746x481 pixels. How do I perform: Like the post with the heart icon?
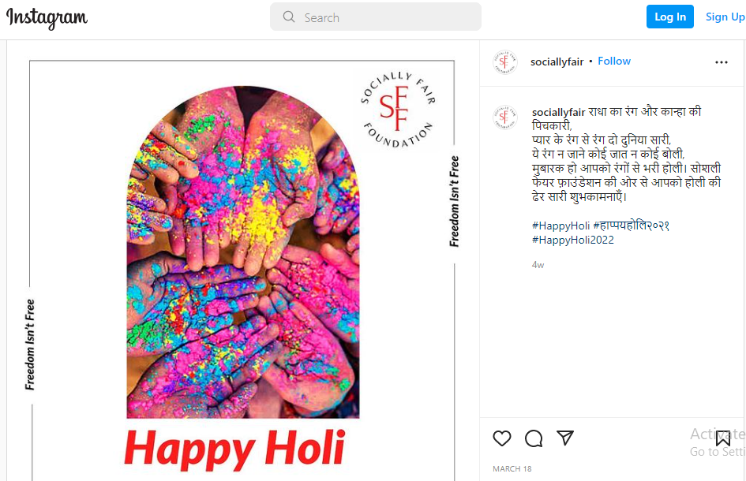[x=501, y=438]
